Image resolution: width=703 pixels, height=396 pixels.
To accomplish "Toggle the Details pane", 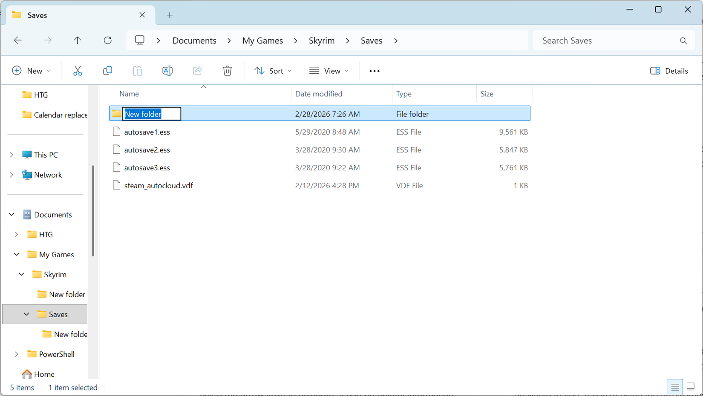I will click(x=668, y=71).
